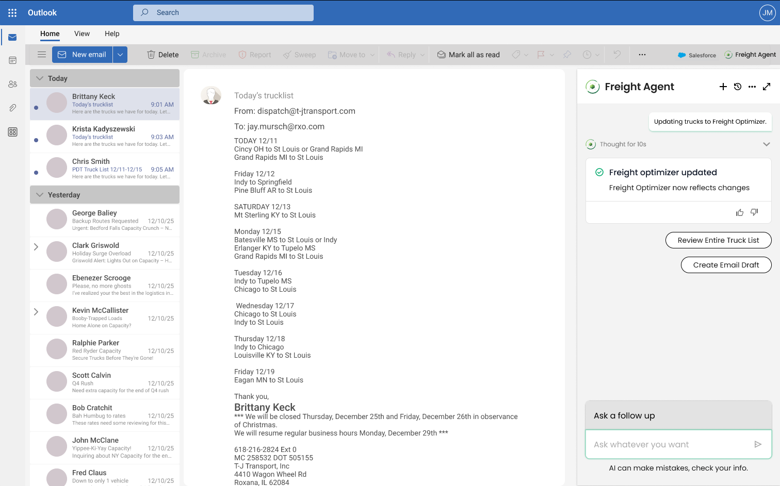Collapse the Yesterday message group
The image size is (780, 486).
coord(40,195)
